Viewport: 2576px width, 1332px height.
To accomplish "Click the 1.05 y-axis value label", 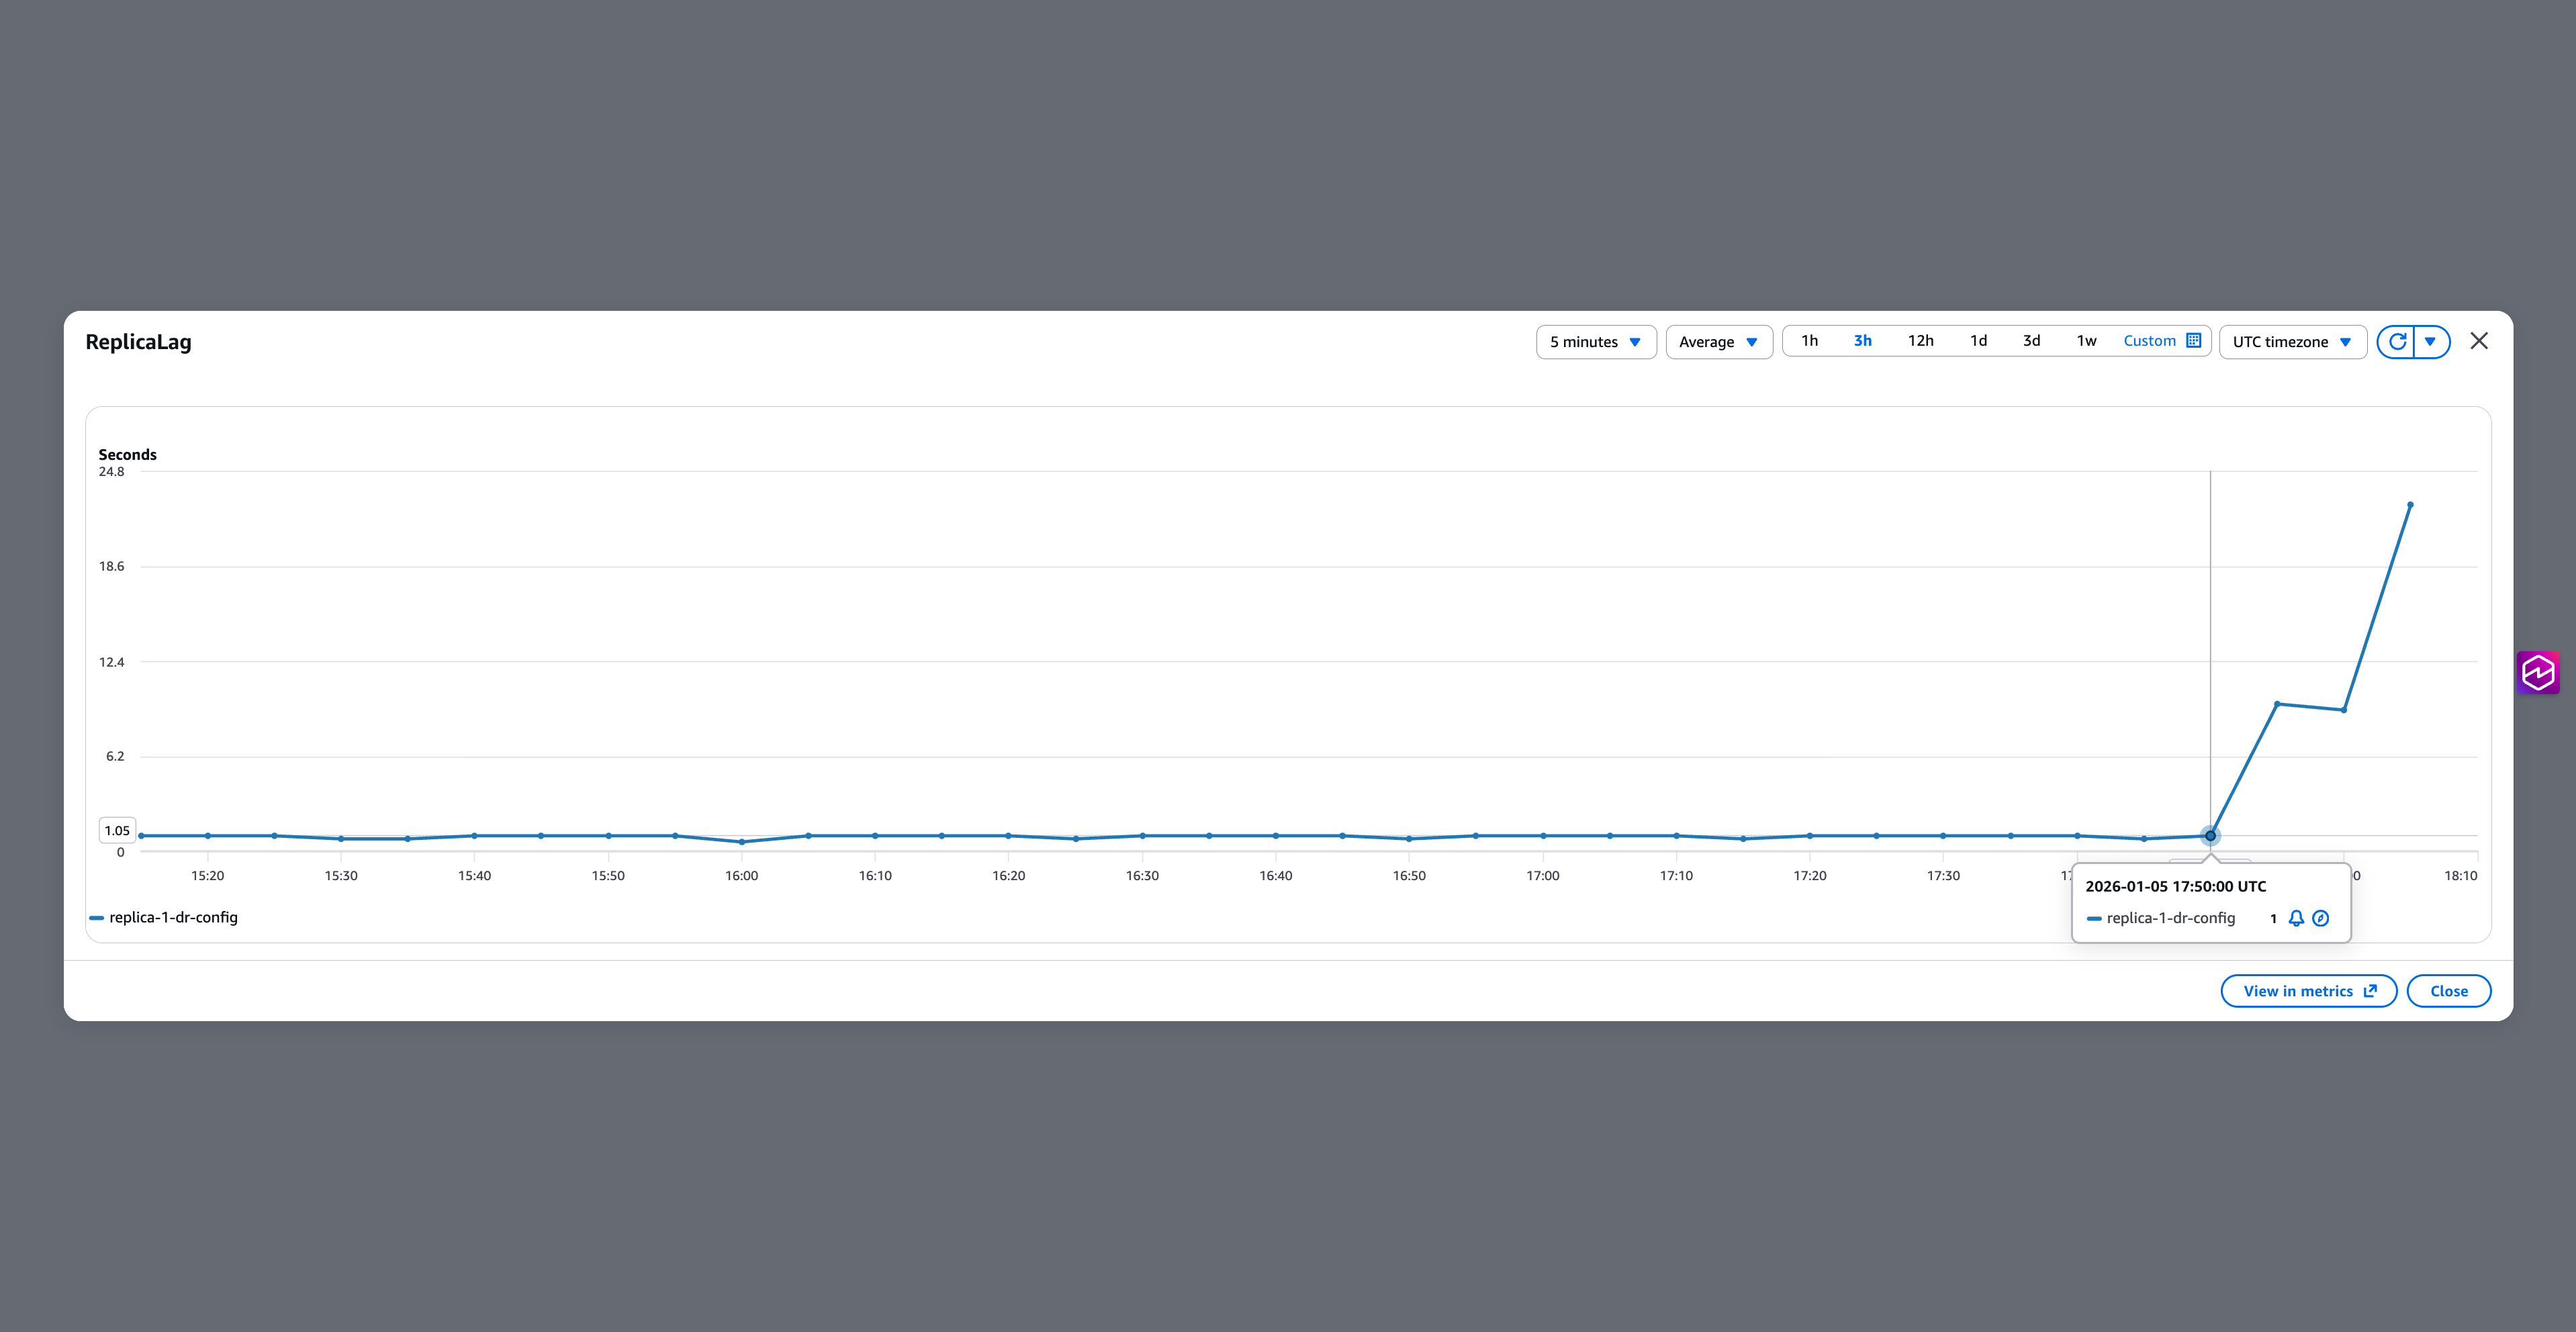I will [x=117, y=830].
